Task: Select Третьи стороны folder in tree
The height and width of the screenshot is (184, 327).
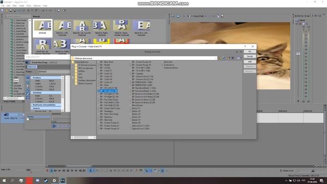Action: click(x=85, y=83)
